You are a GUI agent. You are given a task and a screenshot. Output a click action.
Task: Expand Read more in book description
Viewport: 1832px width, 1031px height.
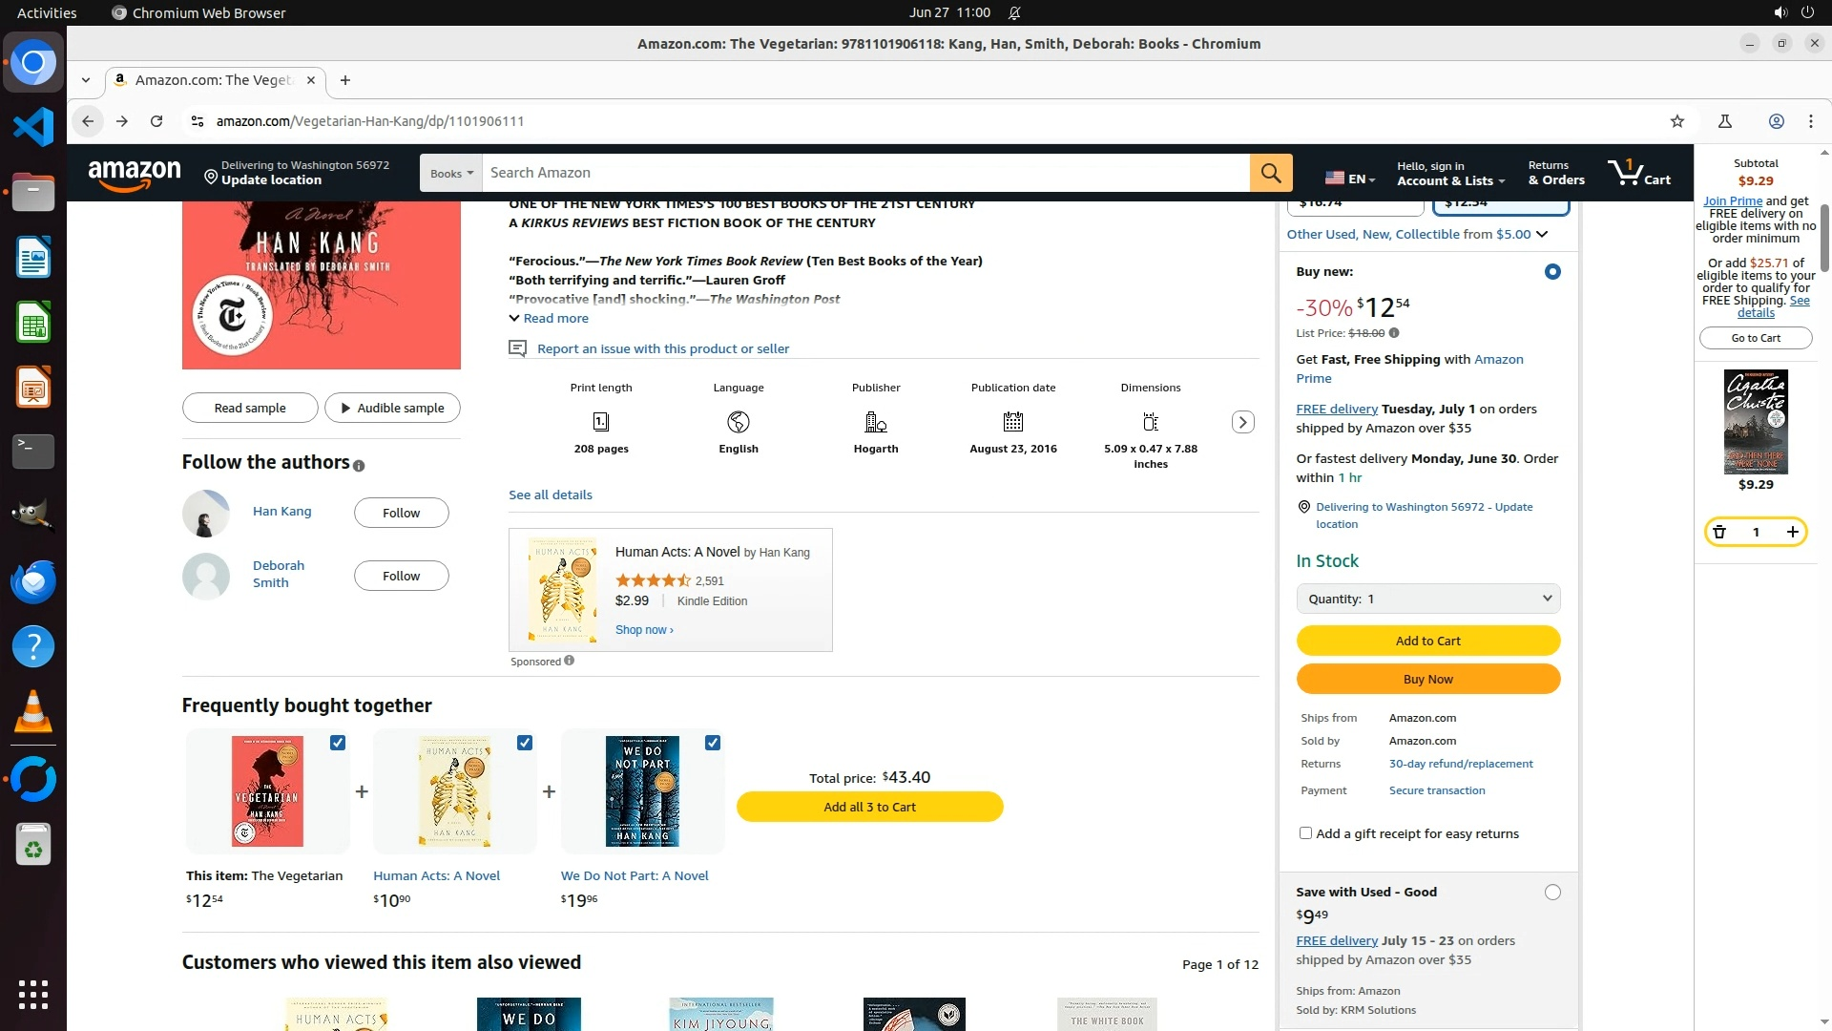[x=549, y=319]
